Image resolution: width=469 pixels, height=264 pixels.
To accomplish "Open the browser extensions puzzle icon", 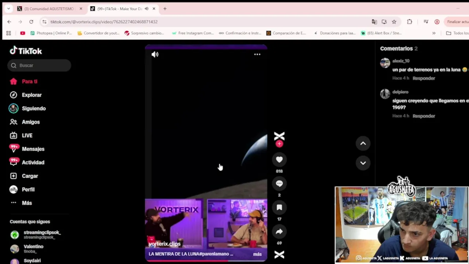I will (410, 22).
